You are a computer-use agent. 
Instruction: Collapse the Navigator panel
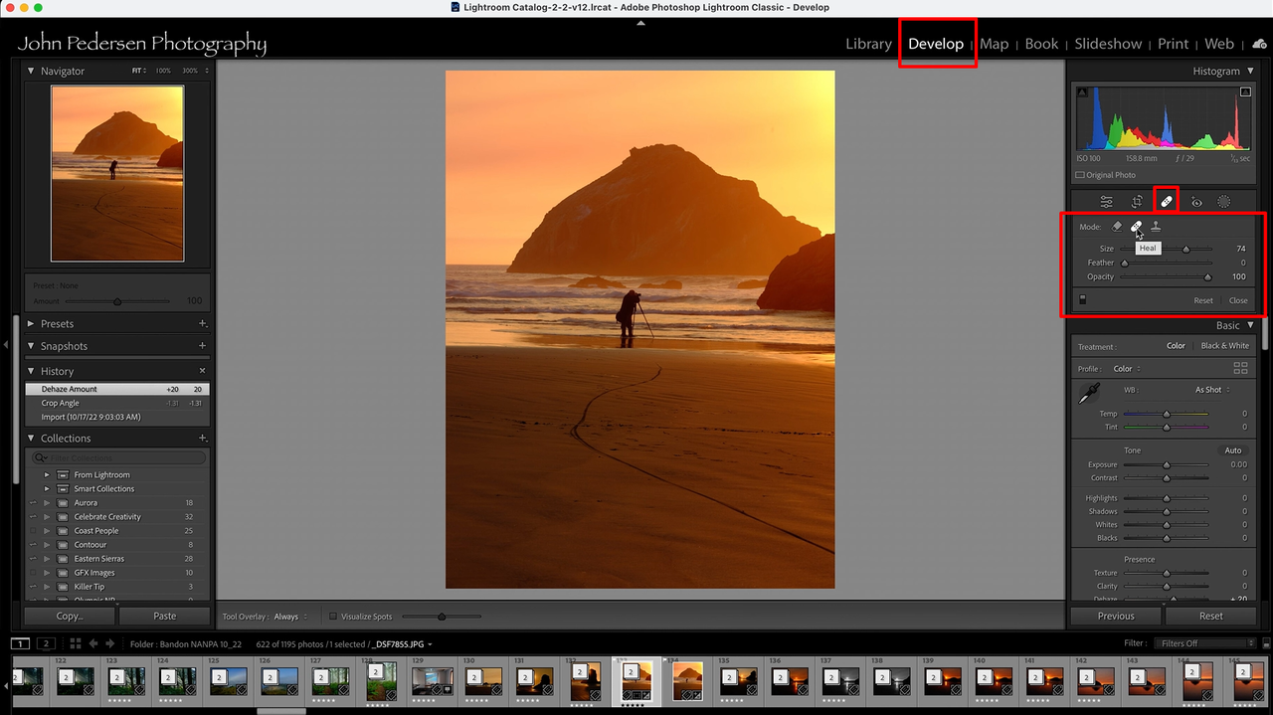[32, 71]
